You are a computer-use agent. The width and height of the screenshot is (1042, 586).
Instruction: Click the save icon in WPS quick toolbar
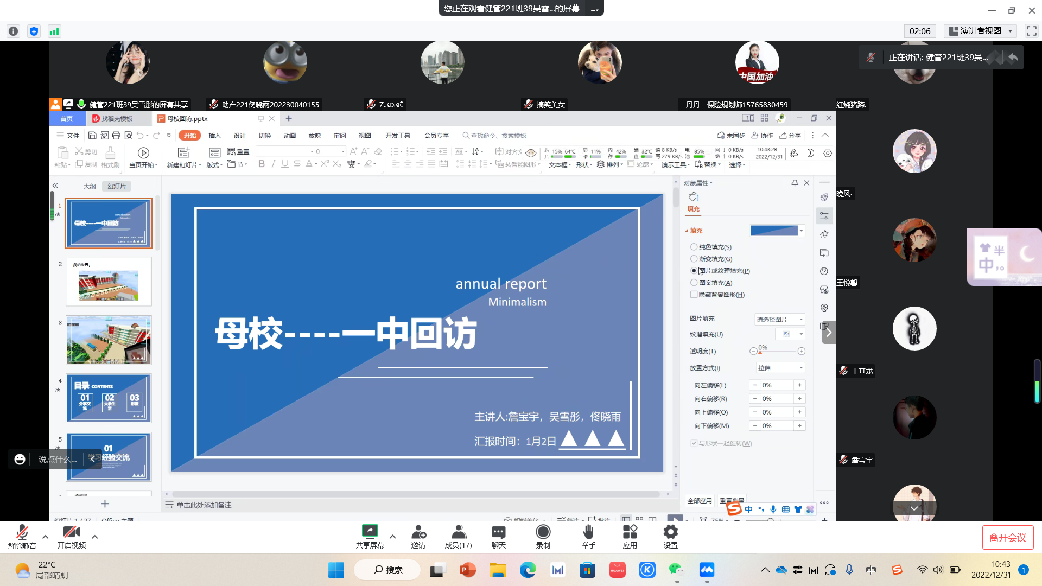[x=92, y=135]
